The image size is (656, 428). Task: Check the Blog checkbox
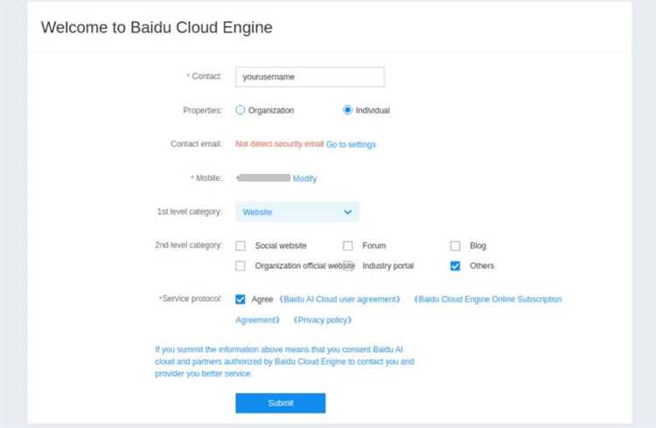coord(455,245)
